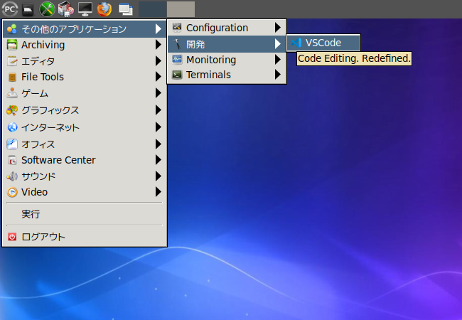Click the サウンド speaker icon
This screenshot has height=320, width=462.
pyautogui.click(x=12, y=176)
